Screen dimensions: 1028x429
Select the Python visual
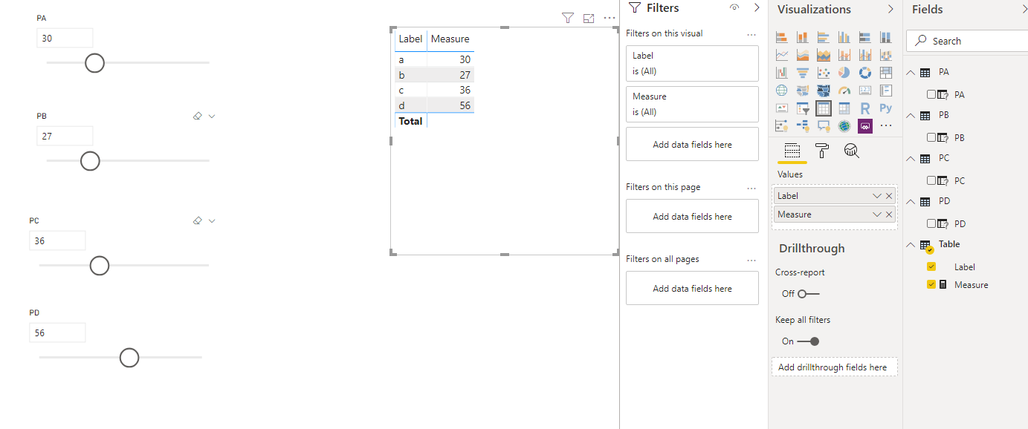pos(885,108)
